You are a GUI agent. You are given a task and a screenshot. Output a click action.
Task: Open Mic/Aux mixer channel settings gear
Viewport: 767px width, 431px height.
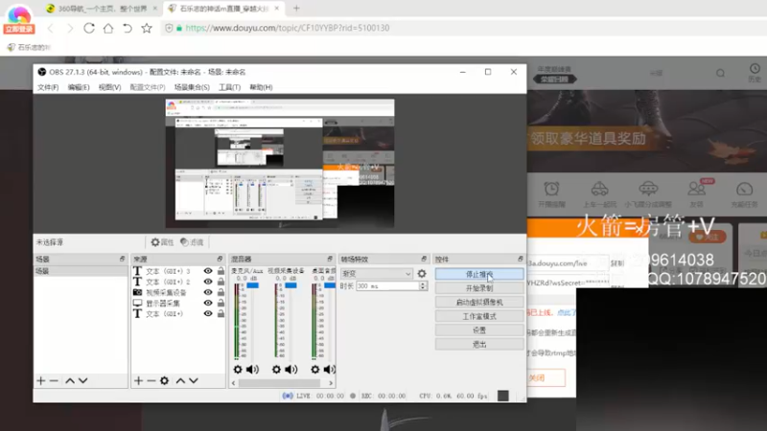click(238, 370)
